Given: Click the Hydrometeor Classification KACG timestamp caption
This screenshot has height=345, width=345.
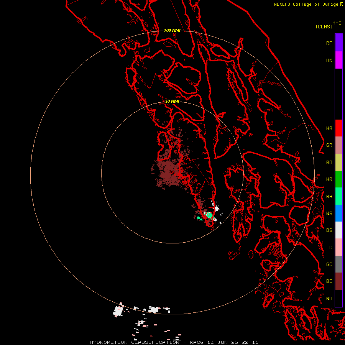Looking at the screenshot, I should (174, 342).
